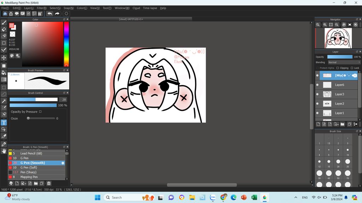Click fit-to-window icon in Navigator

(x=331, y=25)
